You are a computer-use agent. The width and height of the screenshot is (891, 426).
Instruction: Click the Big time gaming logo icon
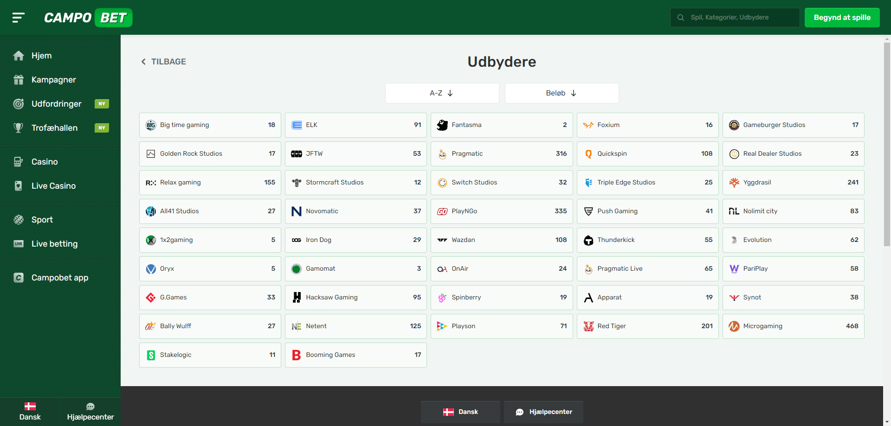151,125
